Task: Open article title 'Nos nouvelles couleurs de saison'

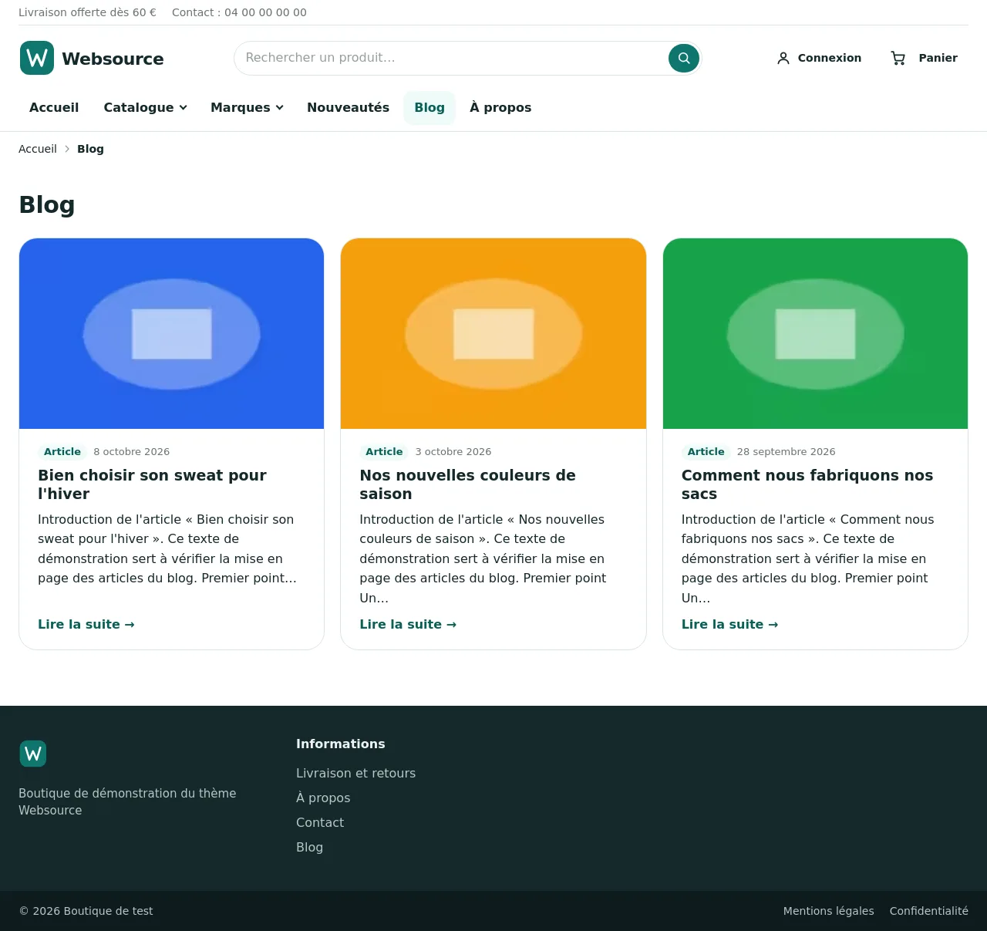Action: [x=468, y=484]
